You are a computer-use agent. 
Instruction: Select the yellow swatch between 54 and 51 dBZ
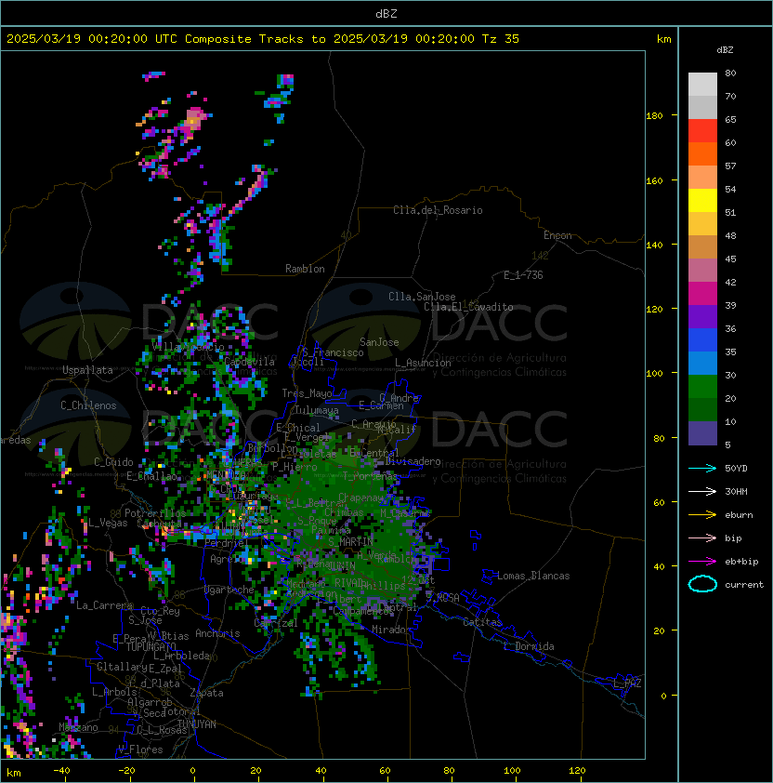point(702,201)
